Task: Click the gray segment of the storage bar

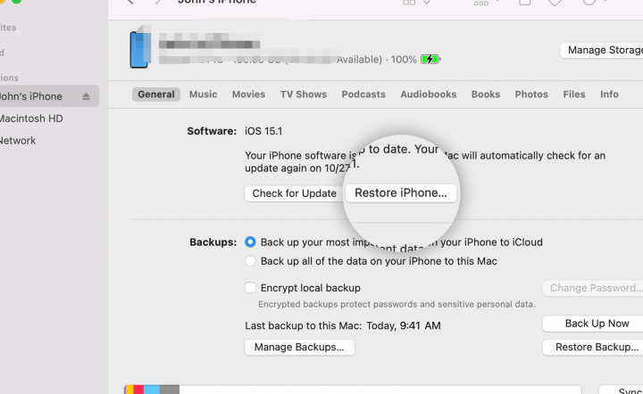Action: pyautogui.click(x=170, y=390)
